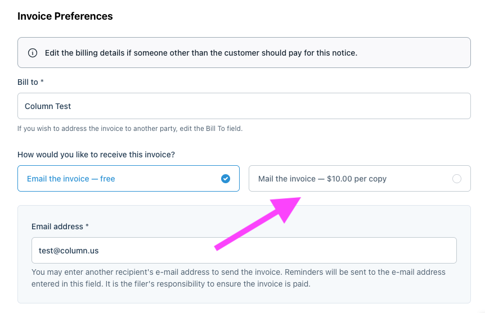Click the receive this invoice question
485x313 pixels.
[96, 155]
